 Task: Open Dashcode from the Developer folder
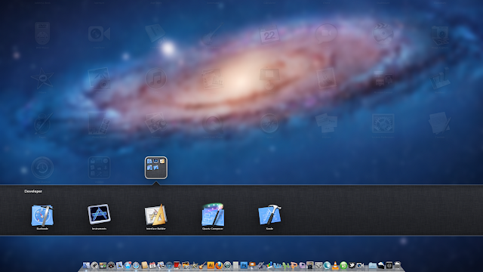point(42,217)
